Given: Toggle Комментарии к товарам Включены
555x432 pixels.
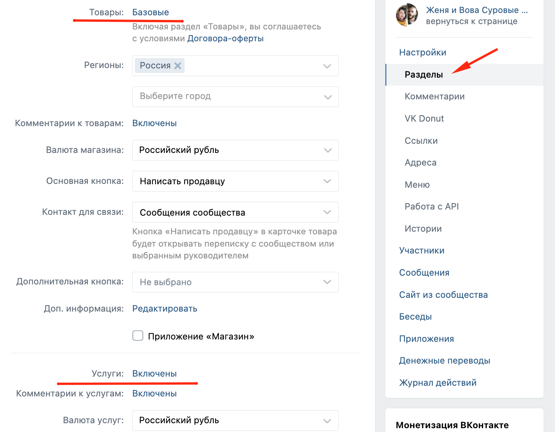Looking at the screenshot, I should pyautogui.click(x=154, y=123).
